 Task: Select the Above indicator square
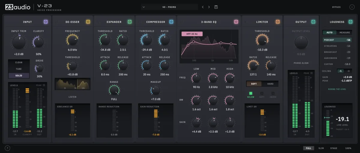[x=273, y=93]
